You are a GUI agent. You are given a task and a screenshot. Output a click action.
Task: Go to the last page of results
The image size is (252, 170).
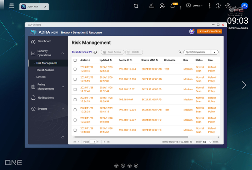(x=108, y=142)
